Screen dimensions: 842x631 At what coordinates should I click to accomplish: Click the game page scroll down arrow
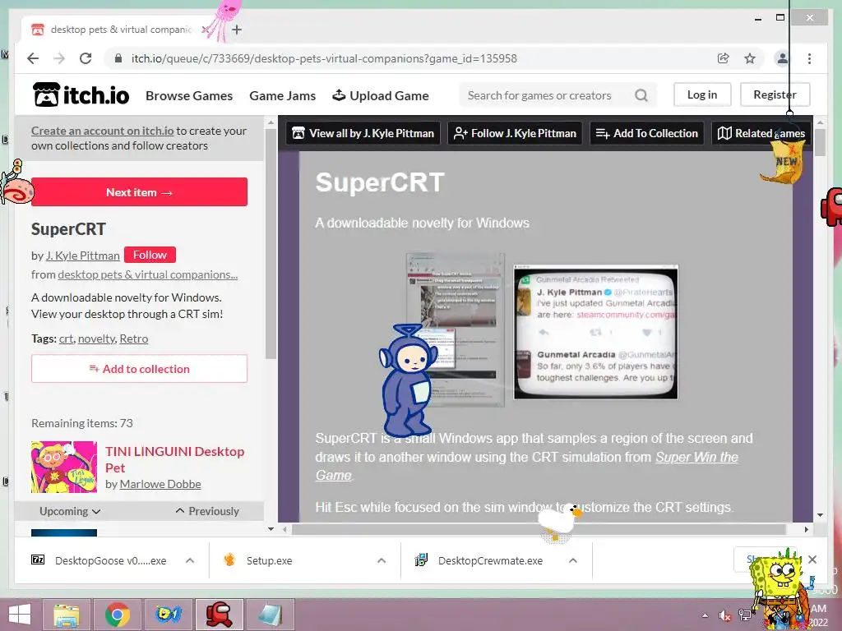(x=820, y=515)
